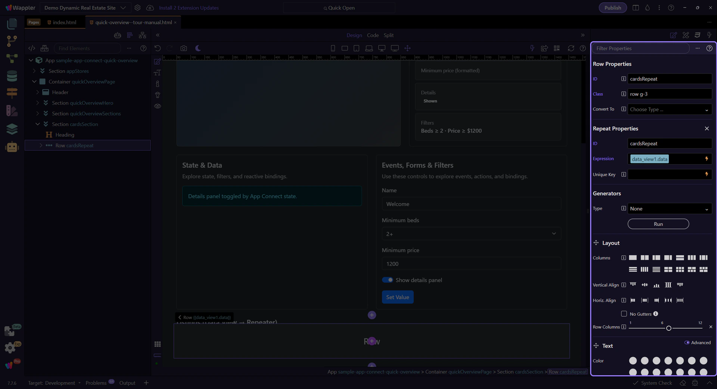
Task: Click the undo icon in the design toolbar
Action: click(x=158, y=48)
